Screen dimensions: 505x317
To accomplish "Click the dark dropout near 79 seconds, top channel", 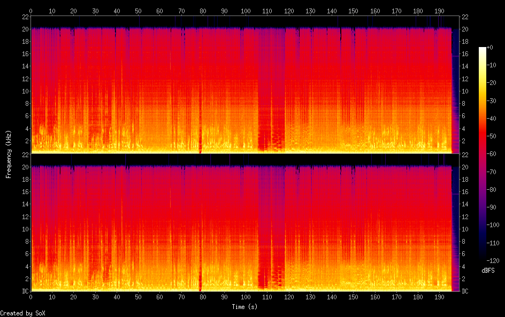I will [x=201, y=144].
